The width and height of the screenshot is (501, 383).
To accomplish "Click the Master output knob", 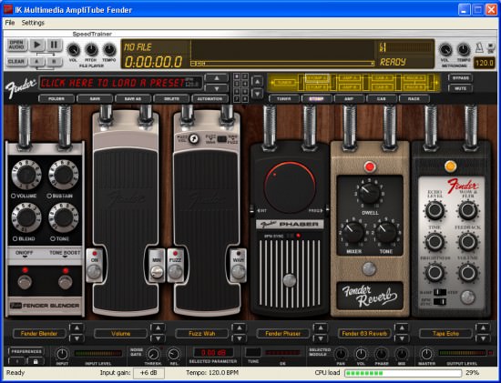I will [426, 354].
